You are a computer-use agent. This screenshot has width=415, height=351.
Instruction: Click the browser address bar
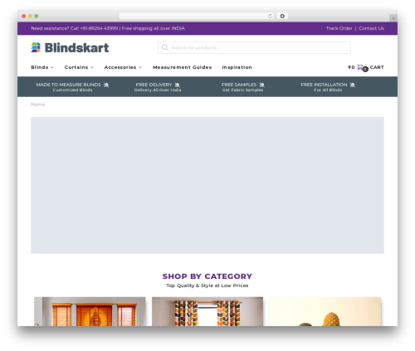click(197, 17)
